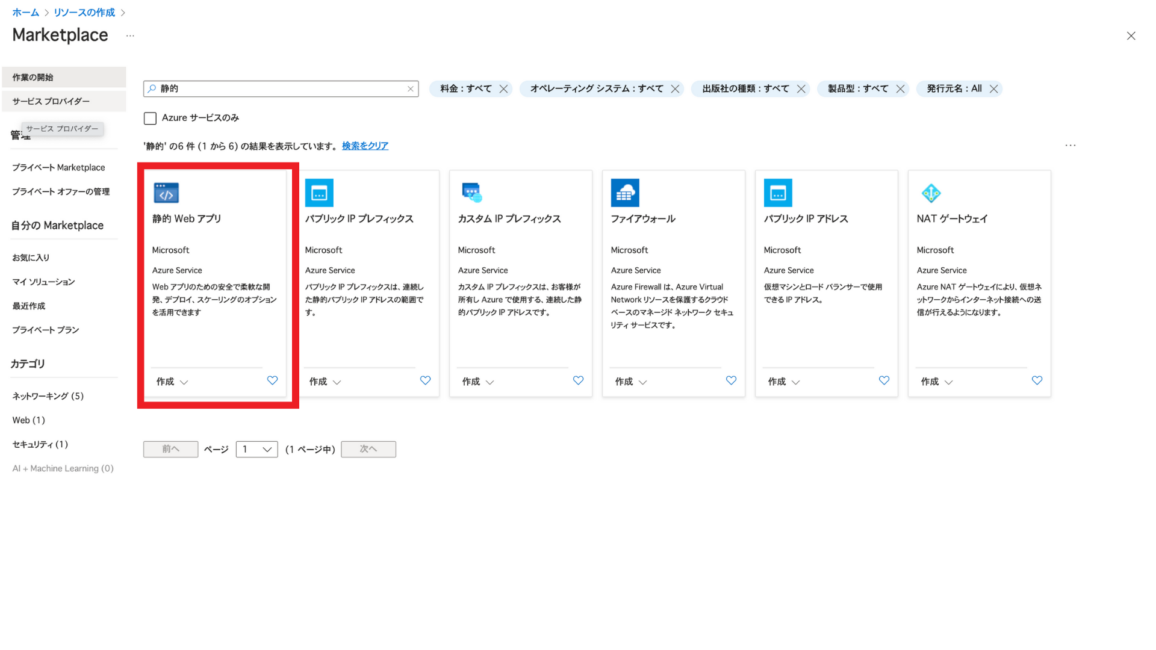Enable the Azure サービスのみ checkbox
Screen dimensions: 1156x650
151,119
